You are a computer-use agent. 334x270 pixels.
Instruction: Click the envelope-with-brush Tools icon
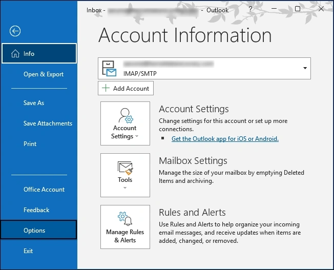pos(125,168)
